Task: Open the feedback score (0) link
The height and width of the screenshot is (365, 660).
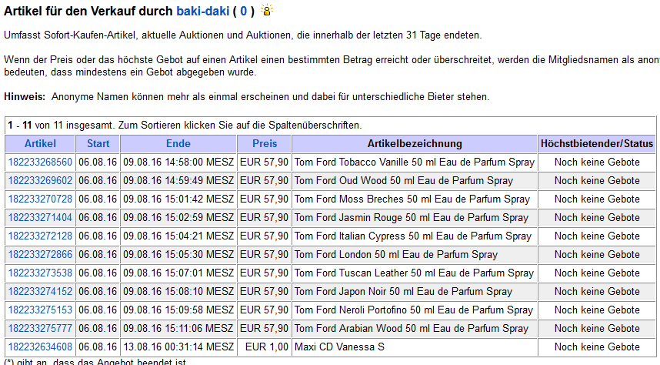Action: [x=243, y=11]
